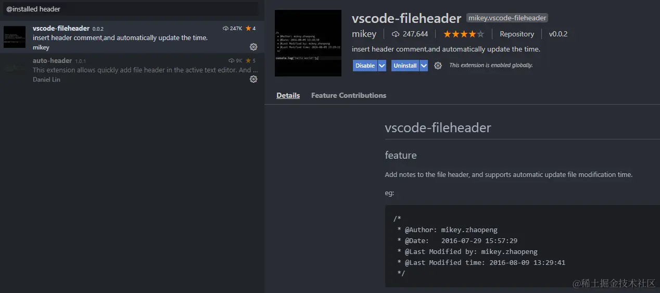Open the Disable dropdown arrow
Screen dimensions: 660x293
382,66
